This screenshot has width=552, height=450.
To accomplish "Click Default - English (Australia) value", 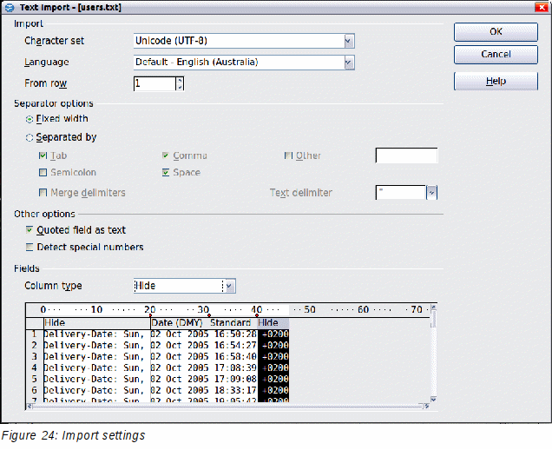I will pyautogui.click(x=197, y=63).
